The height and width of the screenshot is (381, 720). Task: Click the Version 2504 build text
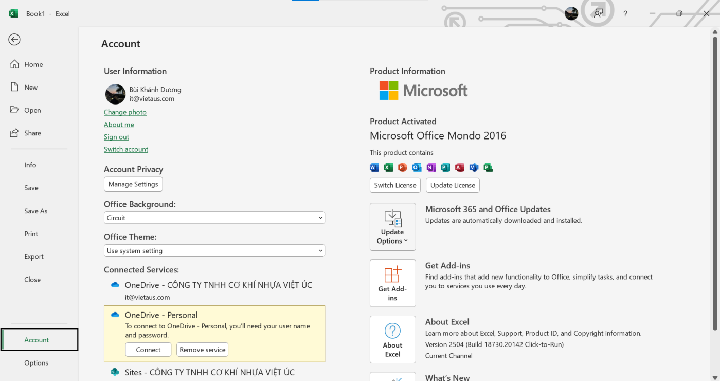click(494, 344)
